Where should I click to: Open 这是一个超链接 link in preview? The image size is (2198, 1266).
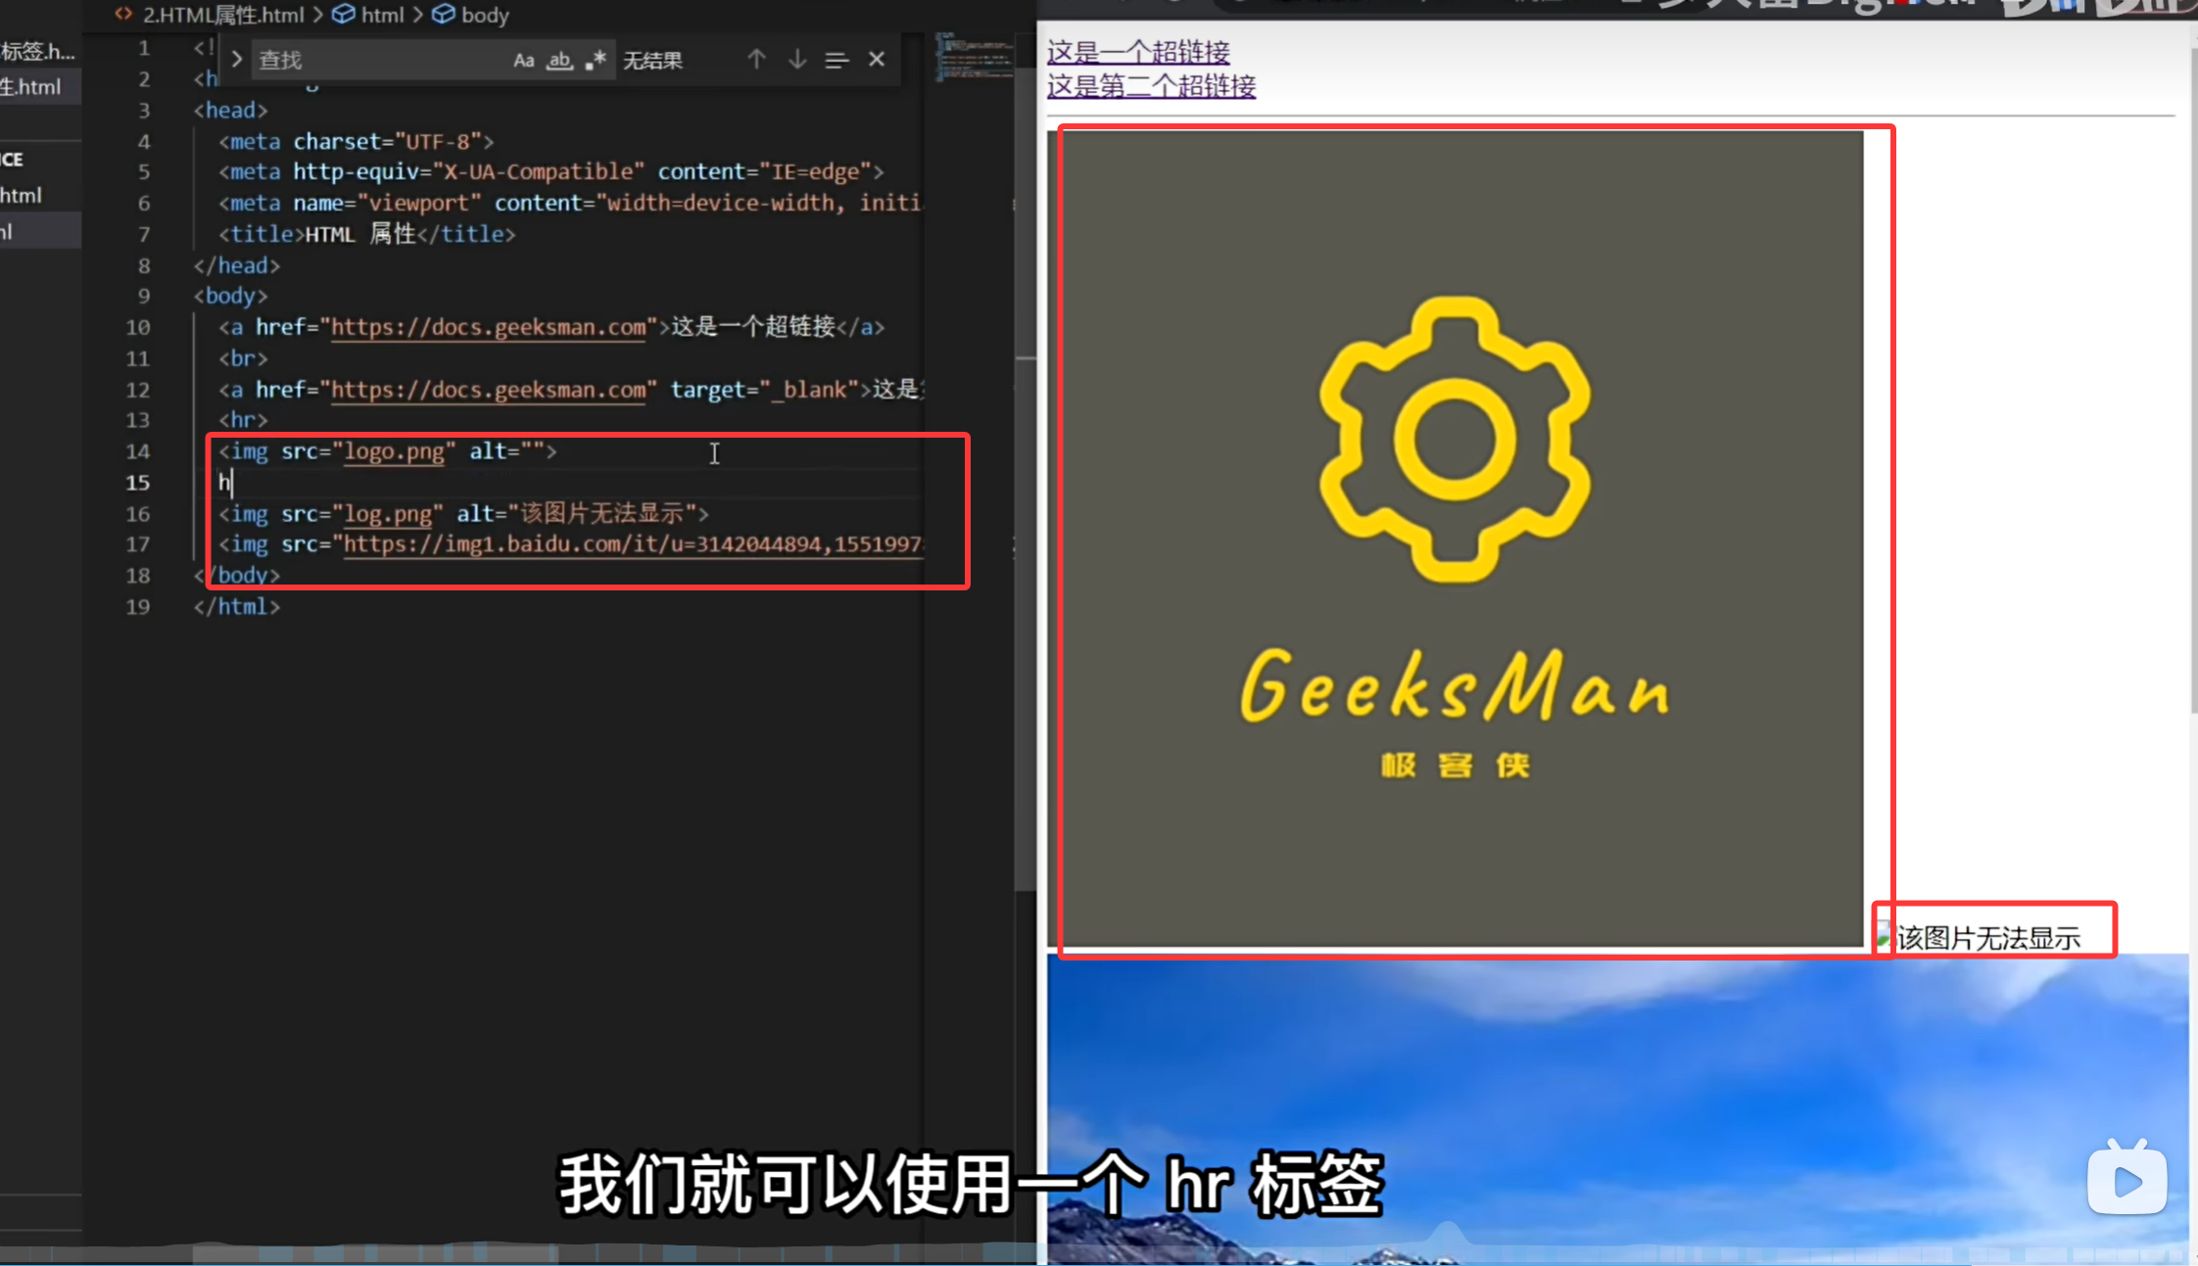pyautogui.click(x=1138, y=52)
